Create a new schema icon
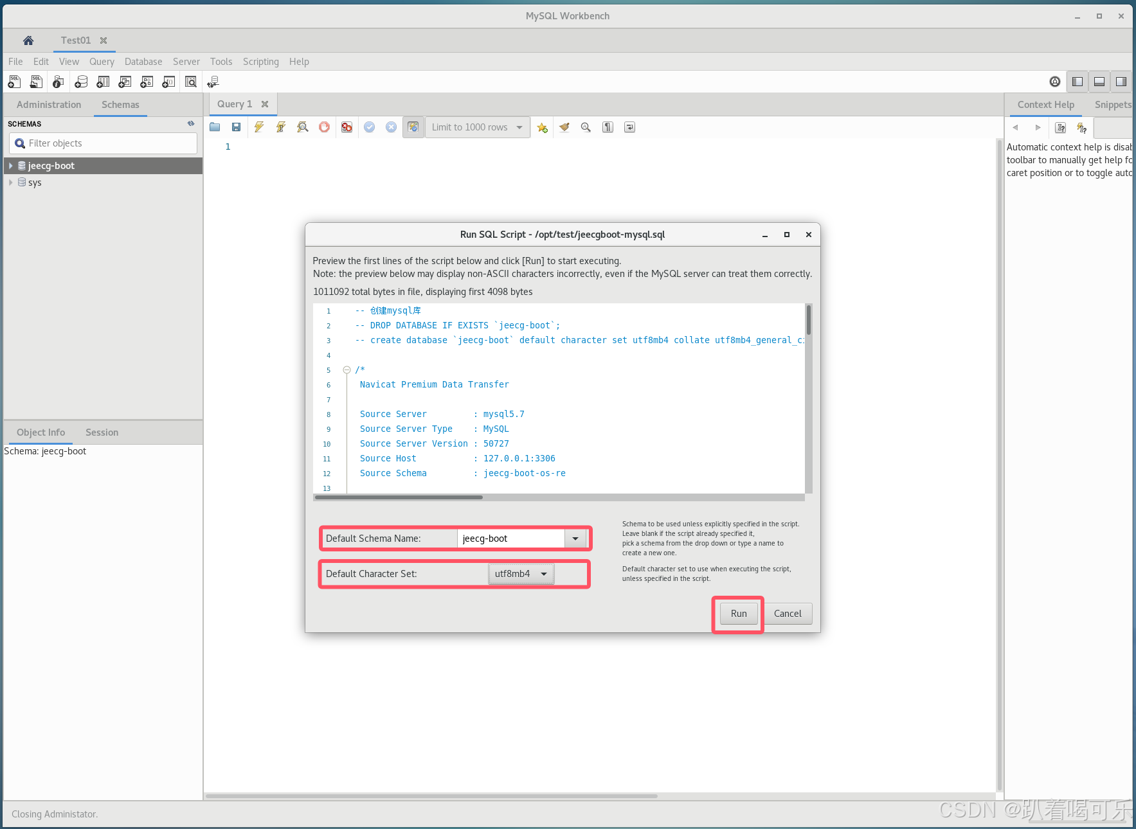 pos(81,82)
